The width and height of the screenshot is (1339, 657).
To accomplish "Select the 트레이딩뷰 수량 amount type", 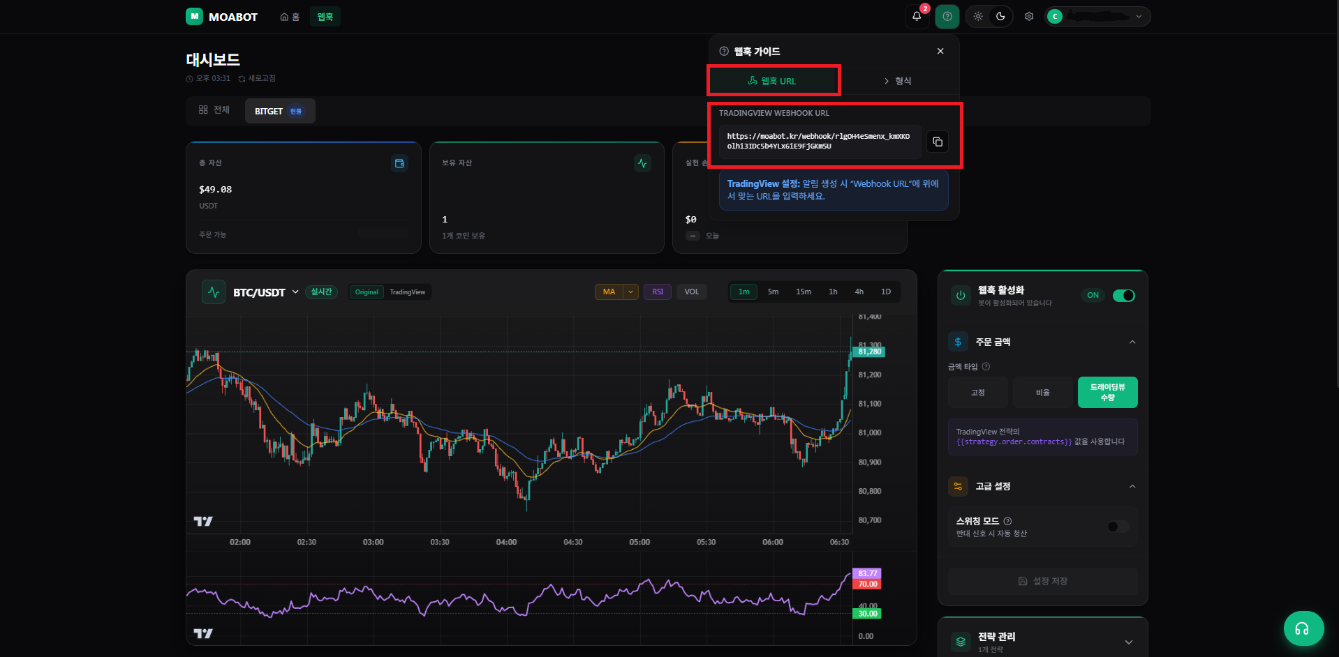I will [1108, 393].
